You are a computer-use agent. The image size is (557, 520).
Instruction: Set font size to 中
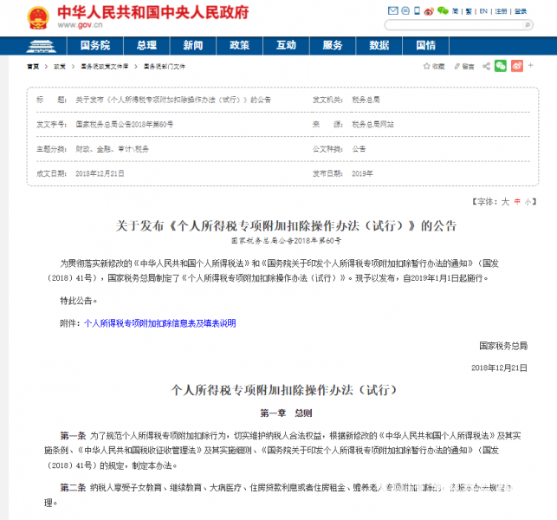pyautogui.click(x=517, y=202)
